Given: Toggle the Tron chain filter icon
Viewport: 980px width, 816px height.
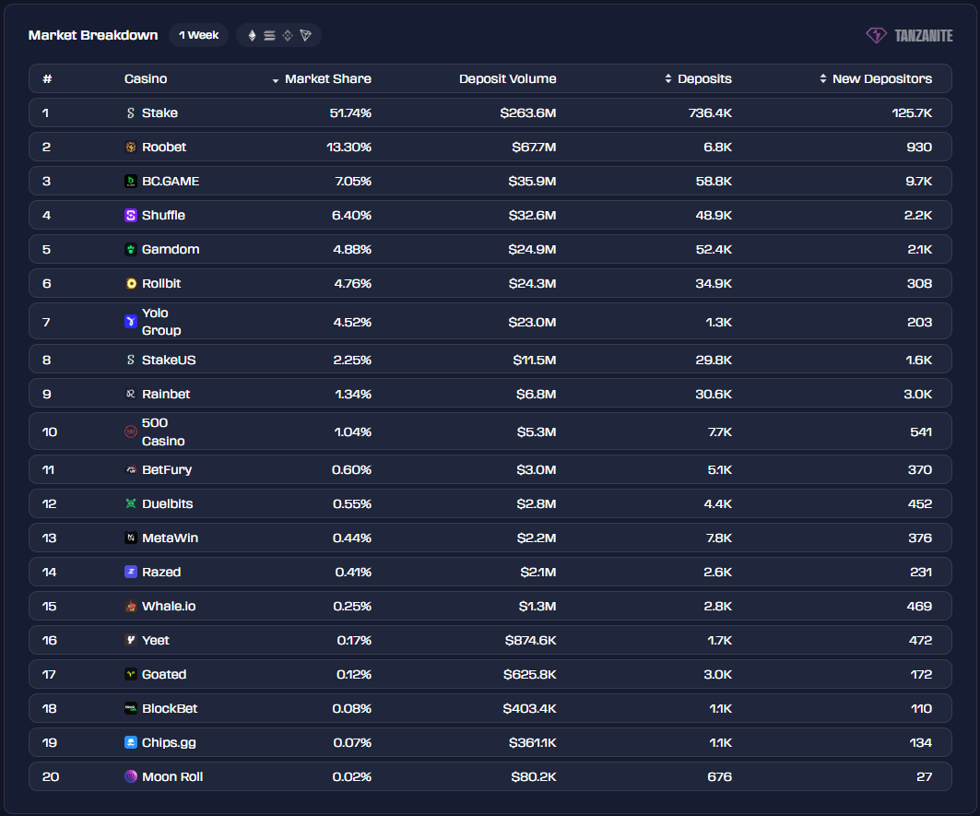Looking at the screenshot, I should click(306, 36).
